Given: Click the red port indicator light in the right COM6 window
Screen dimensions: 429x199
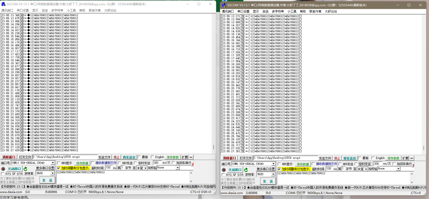Looking at the screenshot, I should [224, 170].
